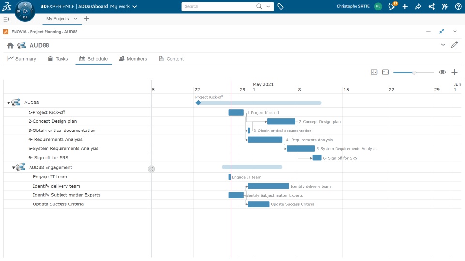Click the AL user avatar
465x261 pixels.
[378, 6]
